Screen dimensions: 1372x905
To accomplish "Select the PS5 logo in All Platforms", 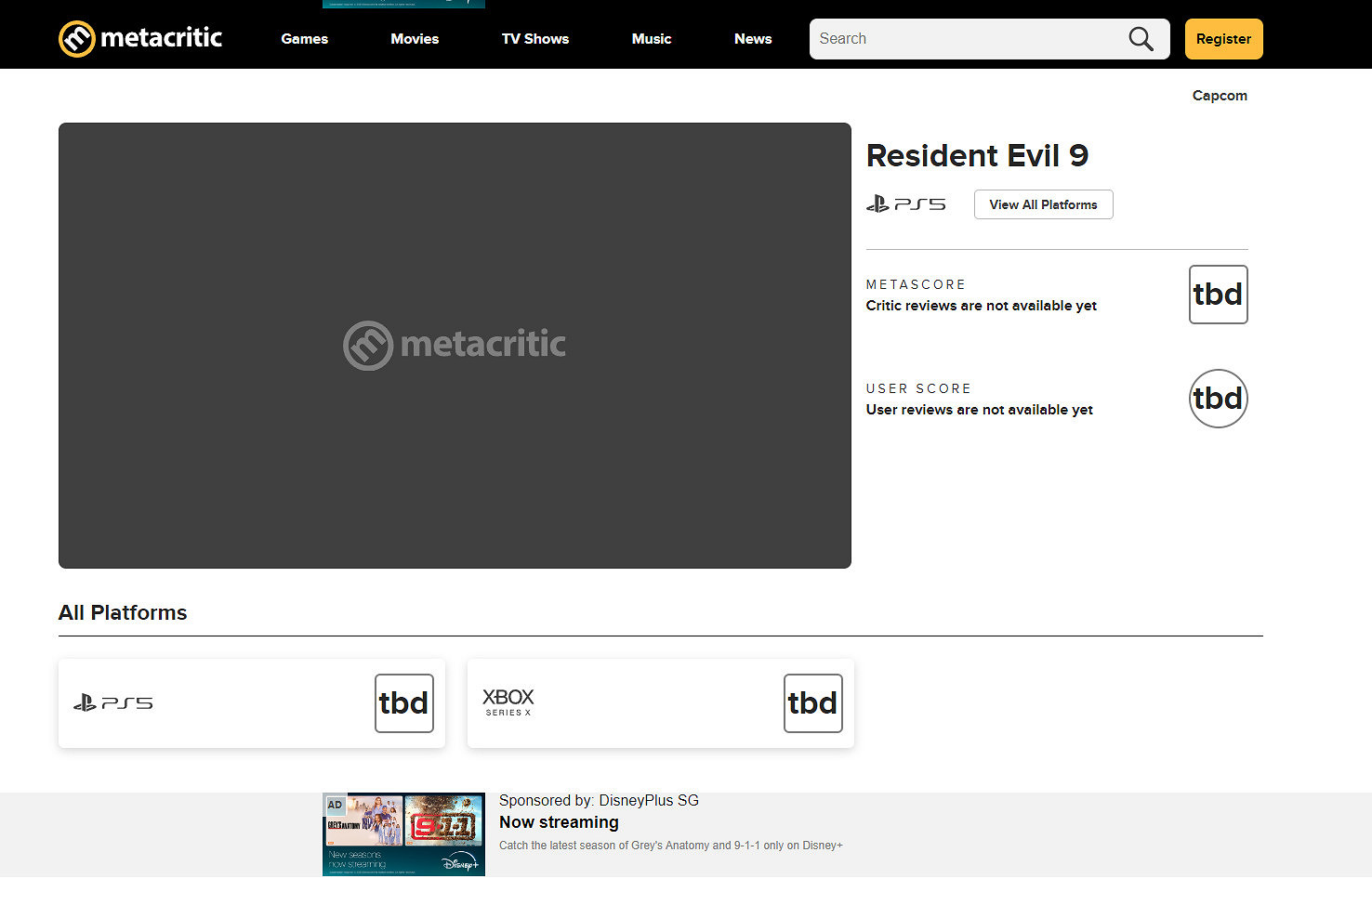I will 113,703.
